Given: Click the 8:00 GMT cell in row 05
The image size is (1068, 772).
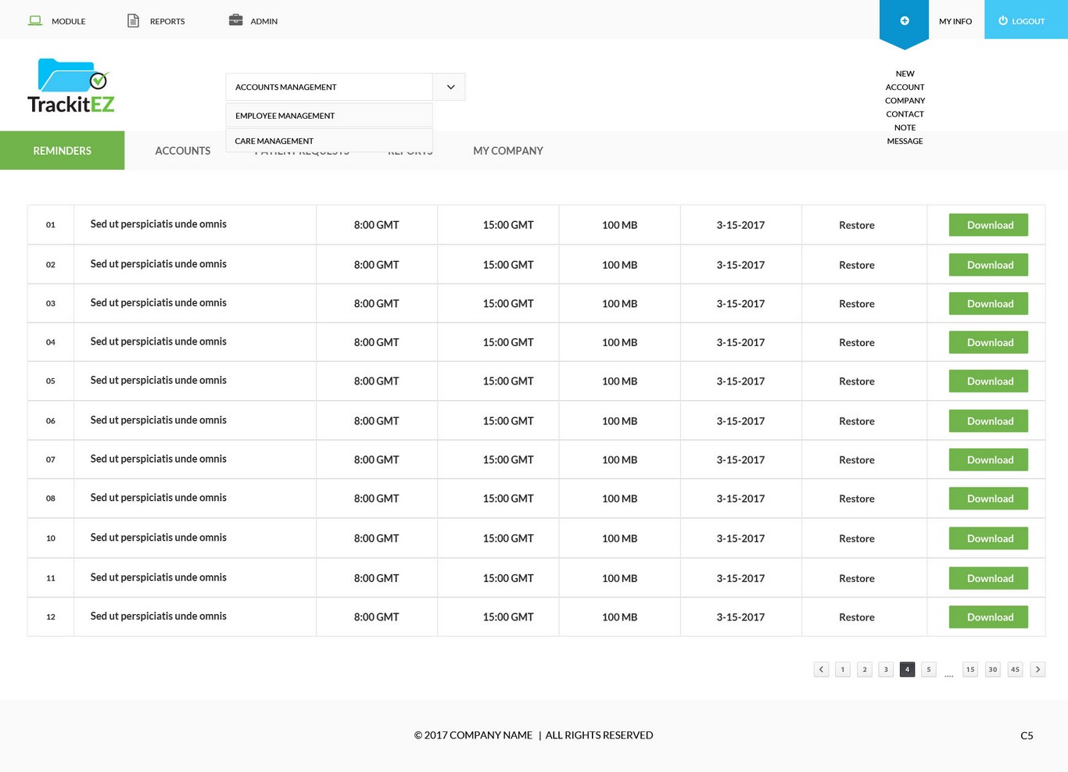Looking at the screenshot, I should [377, 381].
